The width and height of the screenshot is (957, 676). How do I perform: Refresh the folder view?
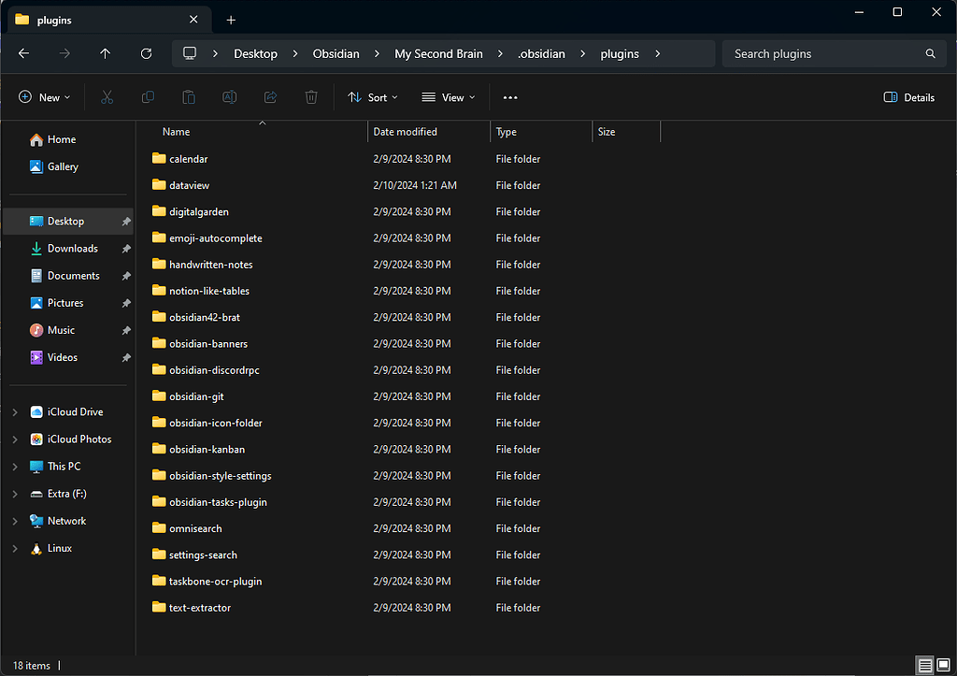pos(146,53)
